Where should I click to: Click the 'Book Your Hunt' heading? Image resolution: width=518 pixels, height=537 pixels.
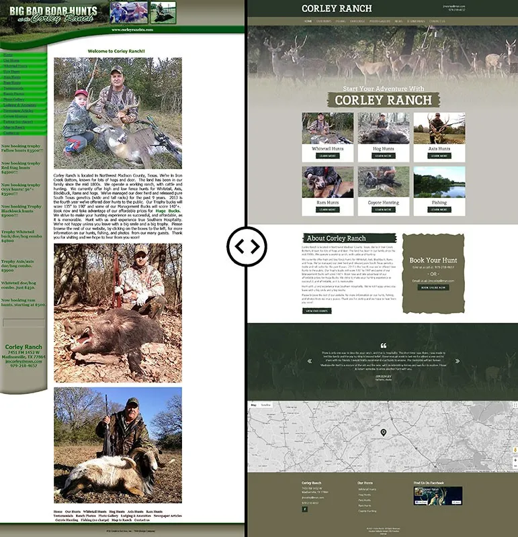coord(433,260)
